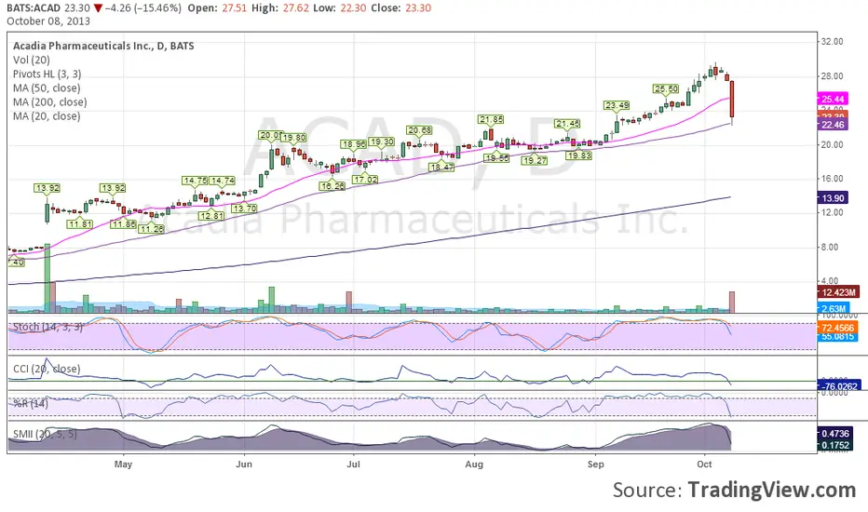
Task: Click the 11.86 pivot low label
Action: [x=124, y=224]
